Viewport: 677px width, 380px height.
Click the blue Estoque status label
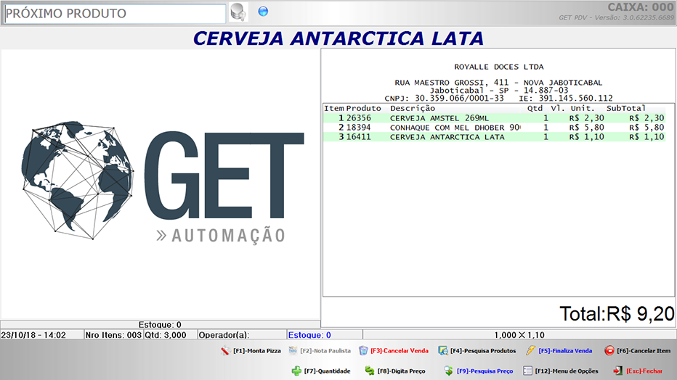pyautogui.click(x=309, y=335)
